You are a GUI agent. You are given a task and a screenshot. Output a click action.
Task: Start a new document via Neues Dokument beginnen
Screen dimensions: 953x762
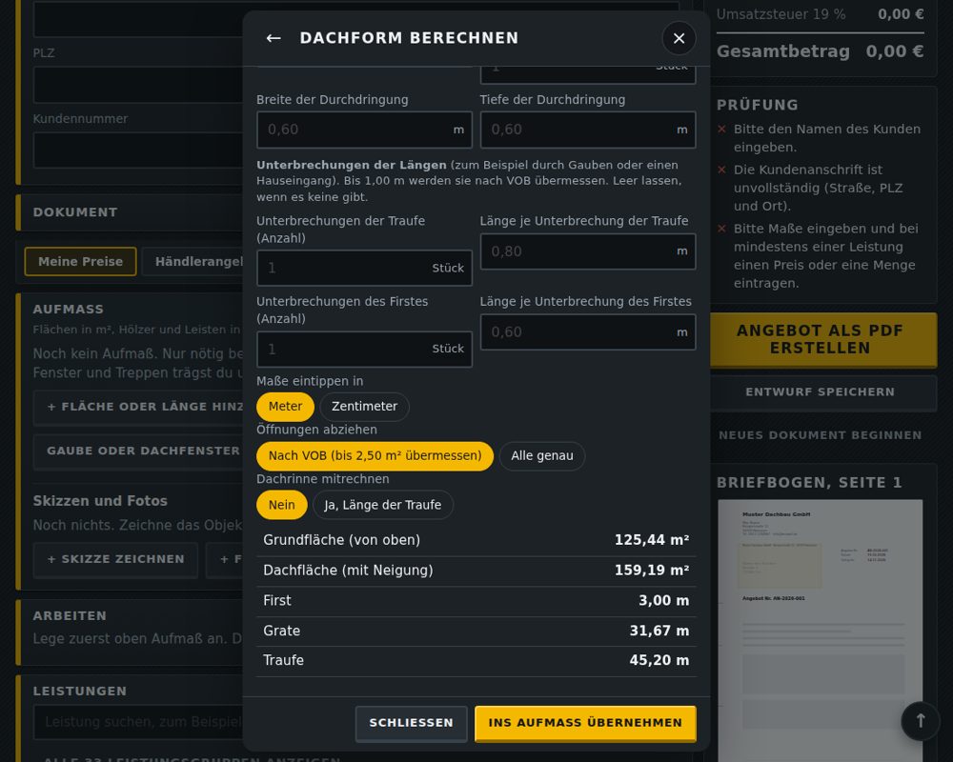pyautogui.click(x=820, y=435)
